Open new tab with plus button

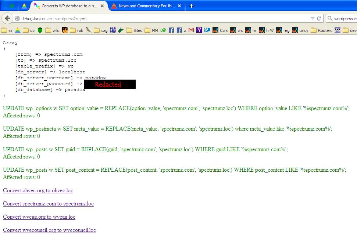[192, 6]
